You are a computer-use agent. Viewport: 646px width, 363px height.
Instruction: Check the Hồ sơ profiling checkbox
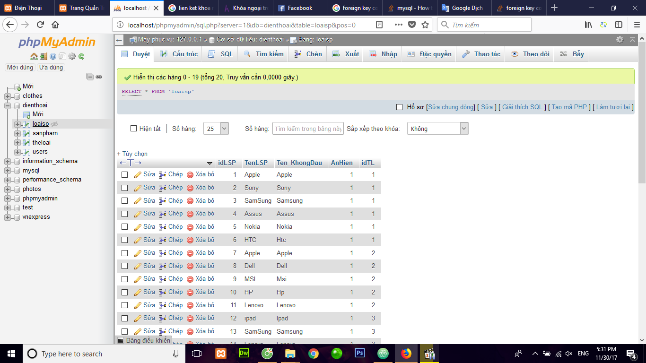[x=400, y=107]
